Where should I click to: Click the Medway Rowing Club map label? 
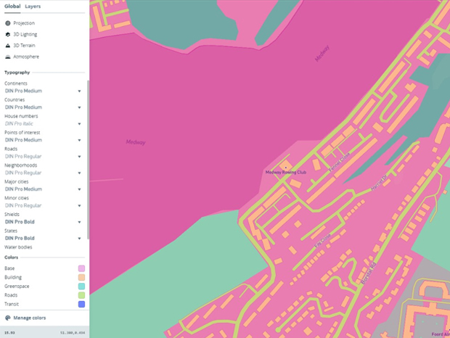(286, 173)
